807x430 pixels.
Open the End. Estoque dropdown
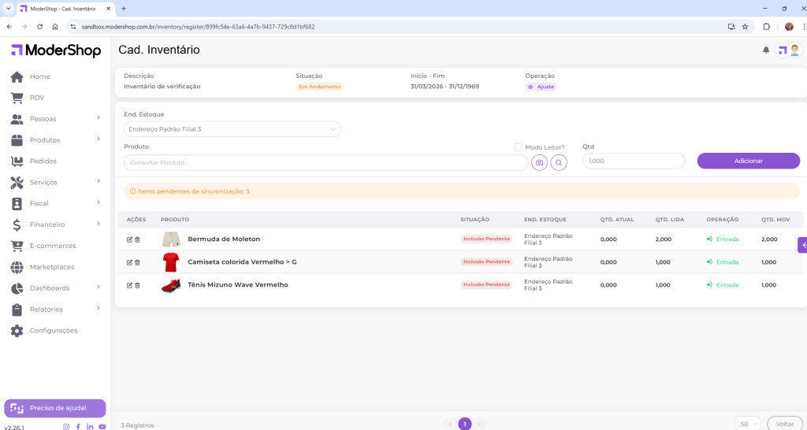[x=232, y=129]
